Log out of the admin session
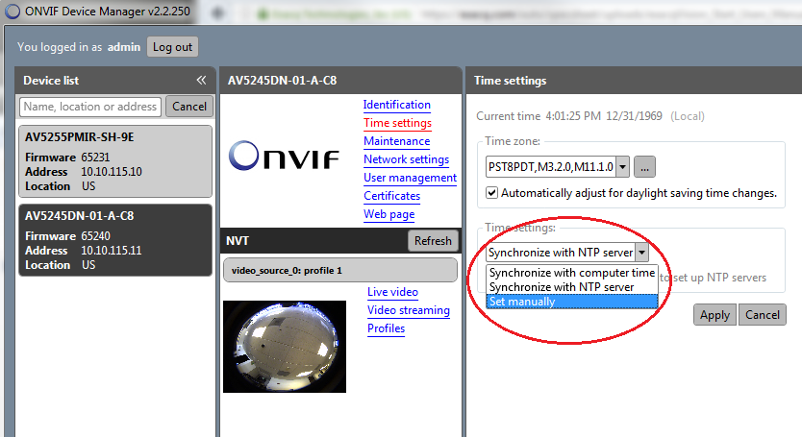Screen dimensions: 802x437 coord(172,47)
